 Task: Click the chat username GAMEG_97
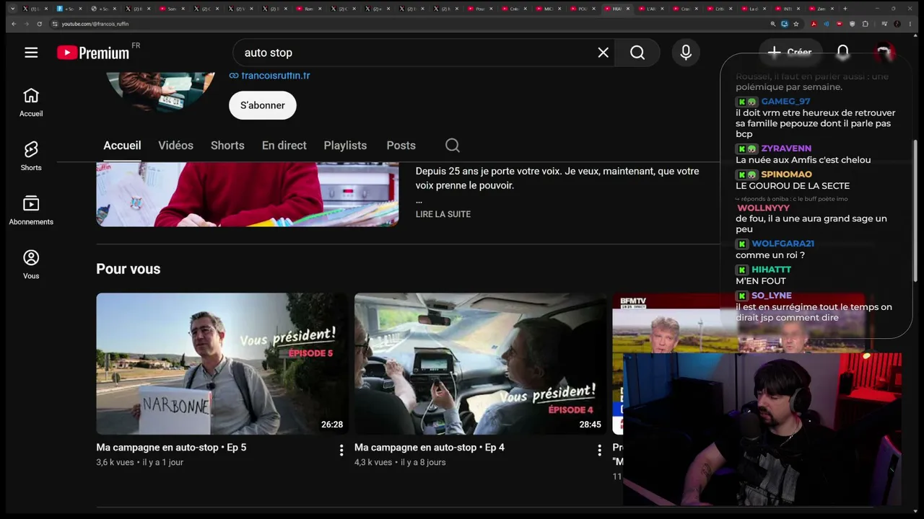click(x=785, y=102)
